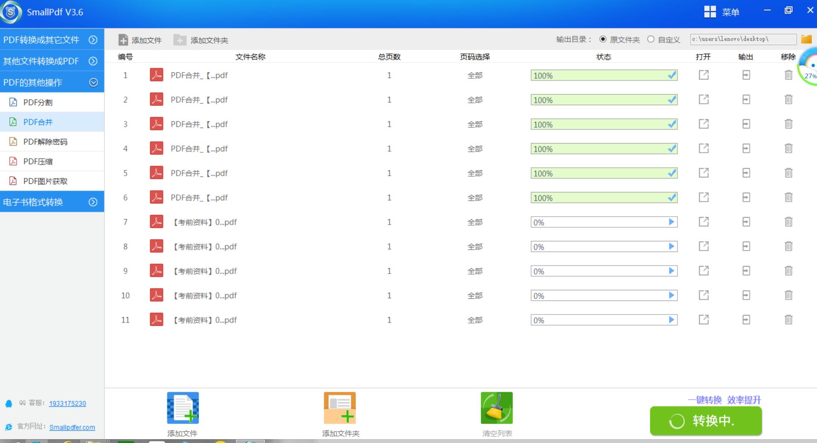This screenshot has height=443, width=817.
Task: Expand 电子书格式转换 section
Action: [x=52, y=202]
